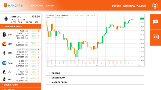Select the BTC 3 628.71 EUR radio
Screen dimensions: 161x90
coord(38,33)
